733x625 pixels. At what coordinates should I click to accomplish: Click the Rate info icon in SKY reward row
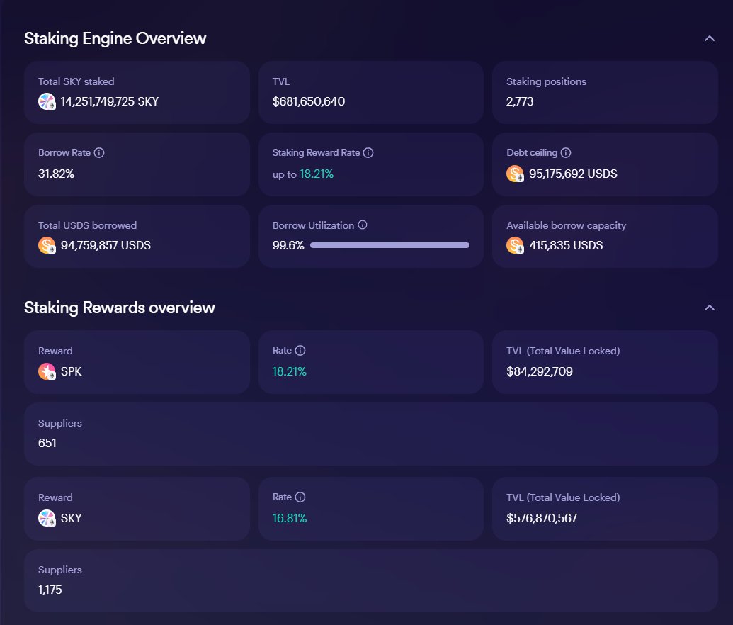pos(300,497)
